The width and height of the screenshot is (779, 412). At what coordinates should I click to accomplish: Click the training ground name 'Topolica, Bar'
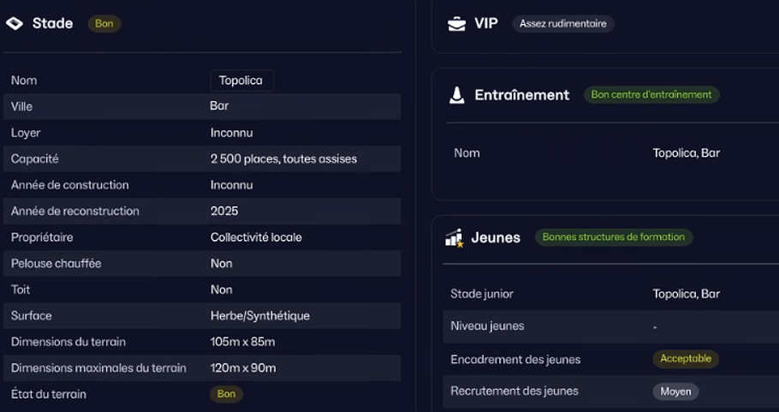click(x=686, y=153)
